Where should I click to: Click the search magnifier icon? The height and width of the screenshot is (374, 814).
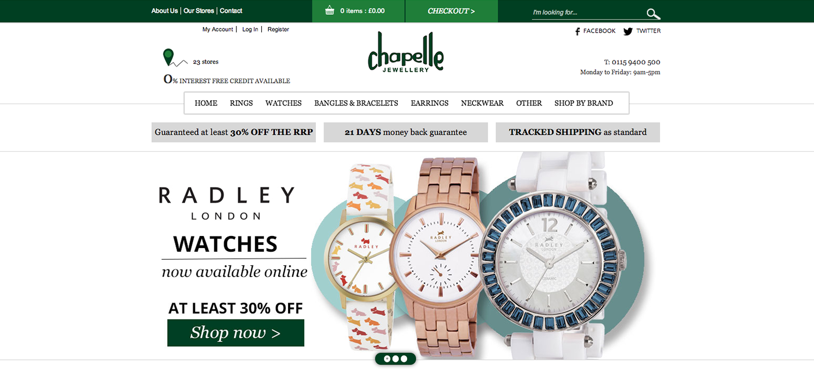[x=653, y=14]
